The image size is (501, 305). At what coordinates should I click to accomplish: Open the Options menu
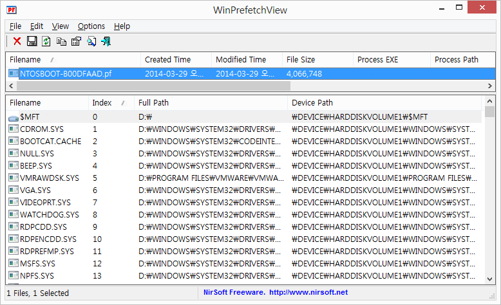(x=91, y=26)
